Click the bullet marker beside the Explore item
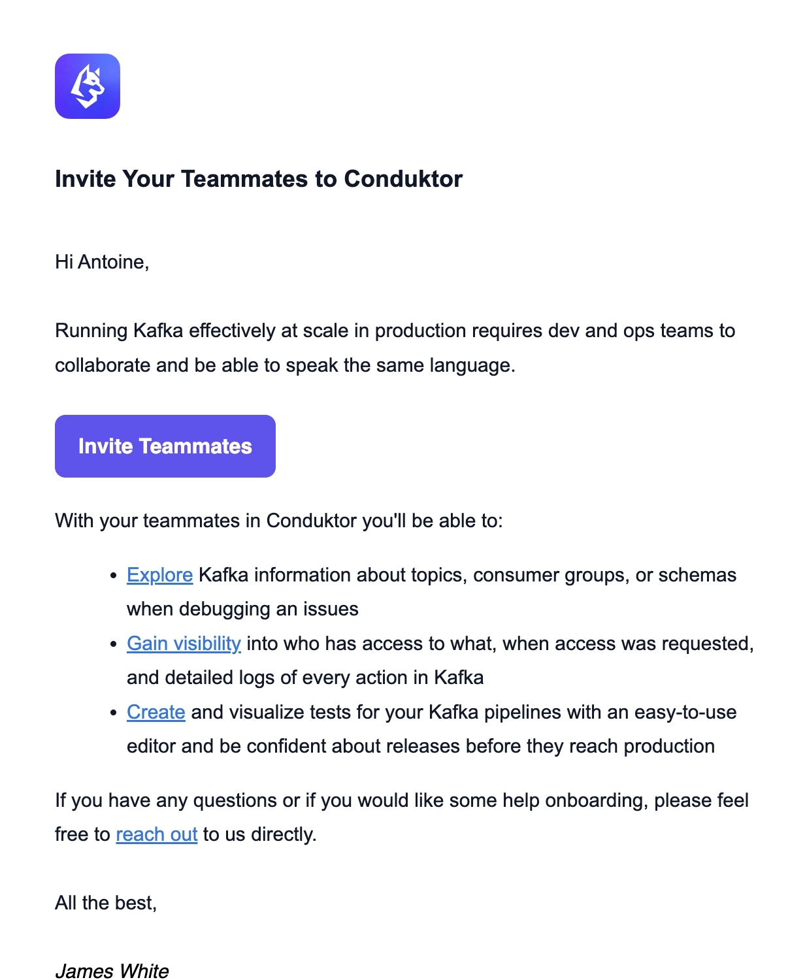Screen dimensions: 805x980 click(x=112, y=576)
